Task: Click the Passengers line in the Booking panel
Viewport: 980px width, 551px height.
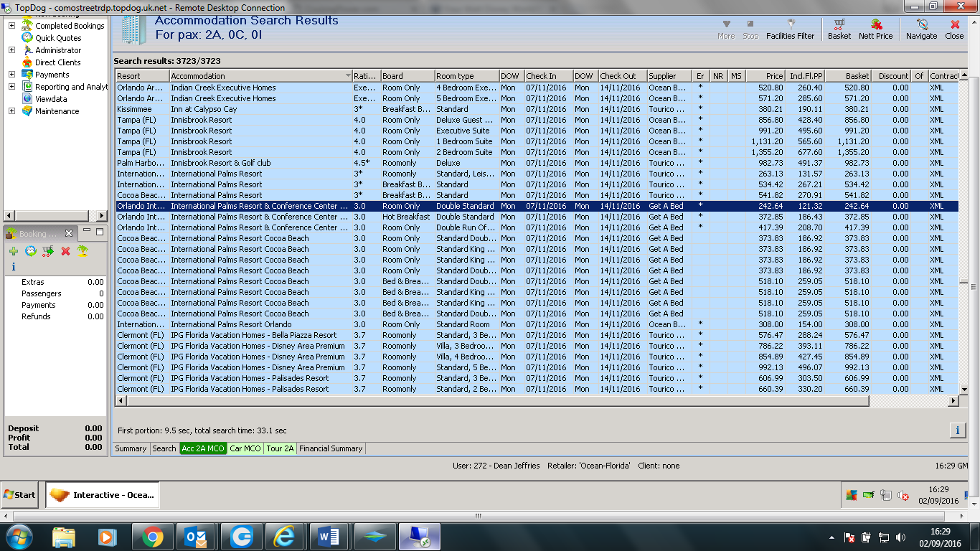Action: click(x=56, y=293)
